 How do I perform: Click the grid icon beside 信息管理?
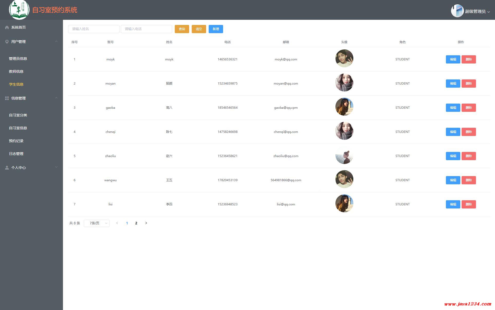(x=7, y=98)
